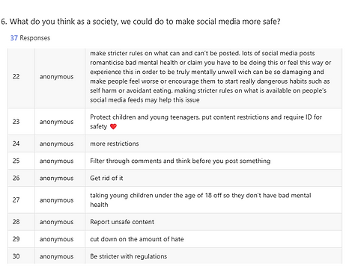Click the anonymous name in row 25

pos(56,161)
